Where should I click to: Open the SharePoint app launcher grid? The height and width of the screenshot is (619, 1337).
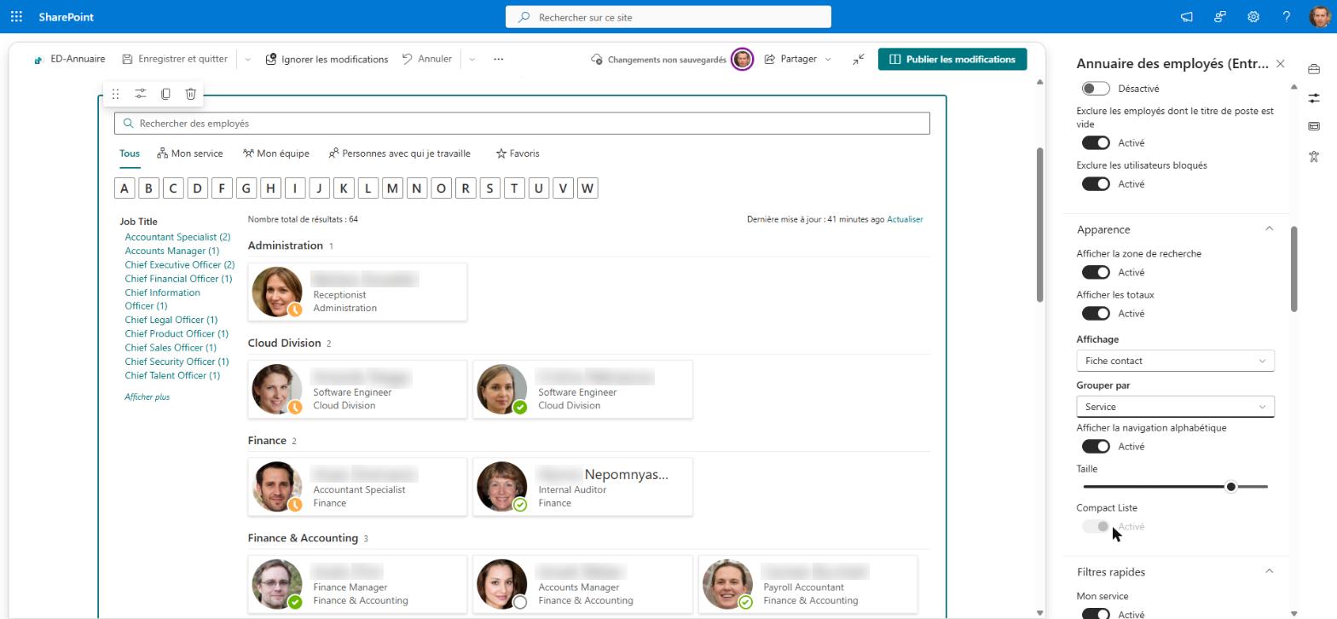tap(16, 17)
